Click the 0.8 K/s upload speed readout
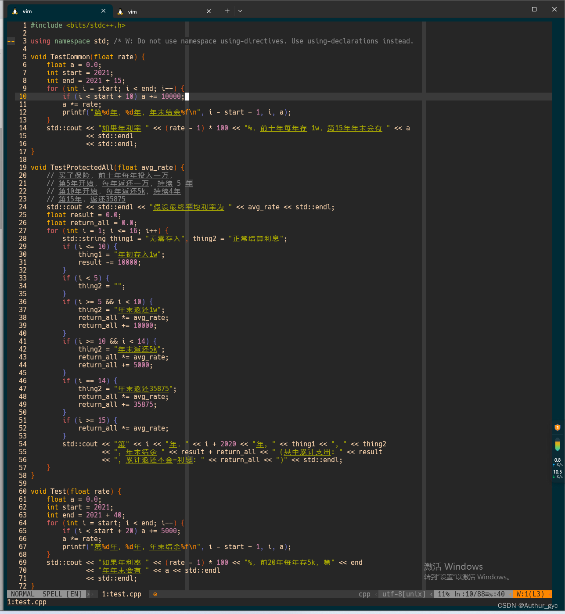The height and width of the screenshot is (614, 565). pos(558,462)
